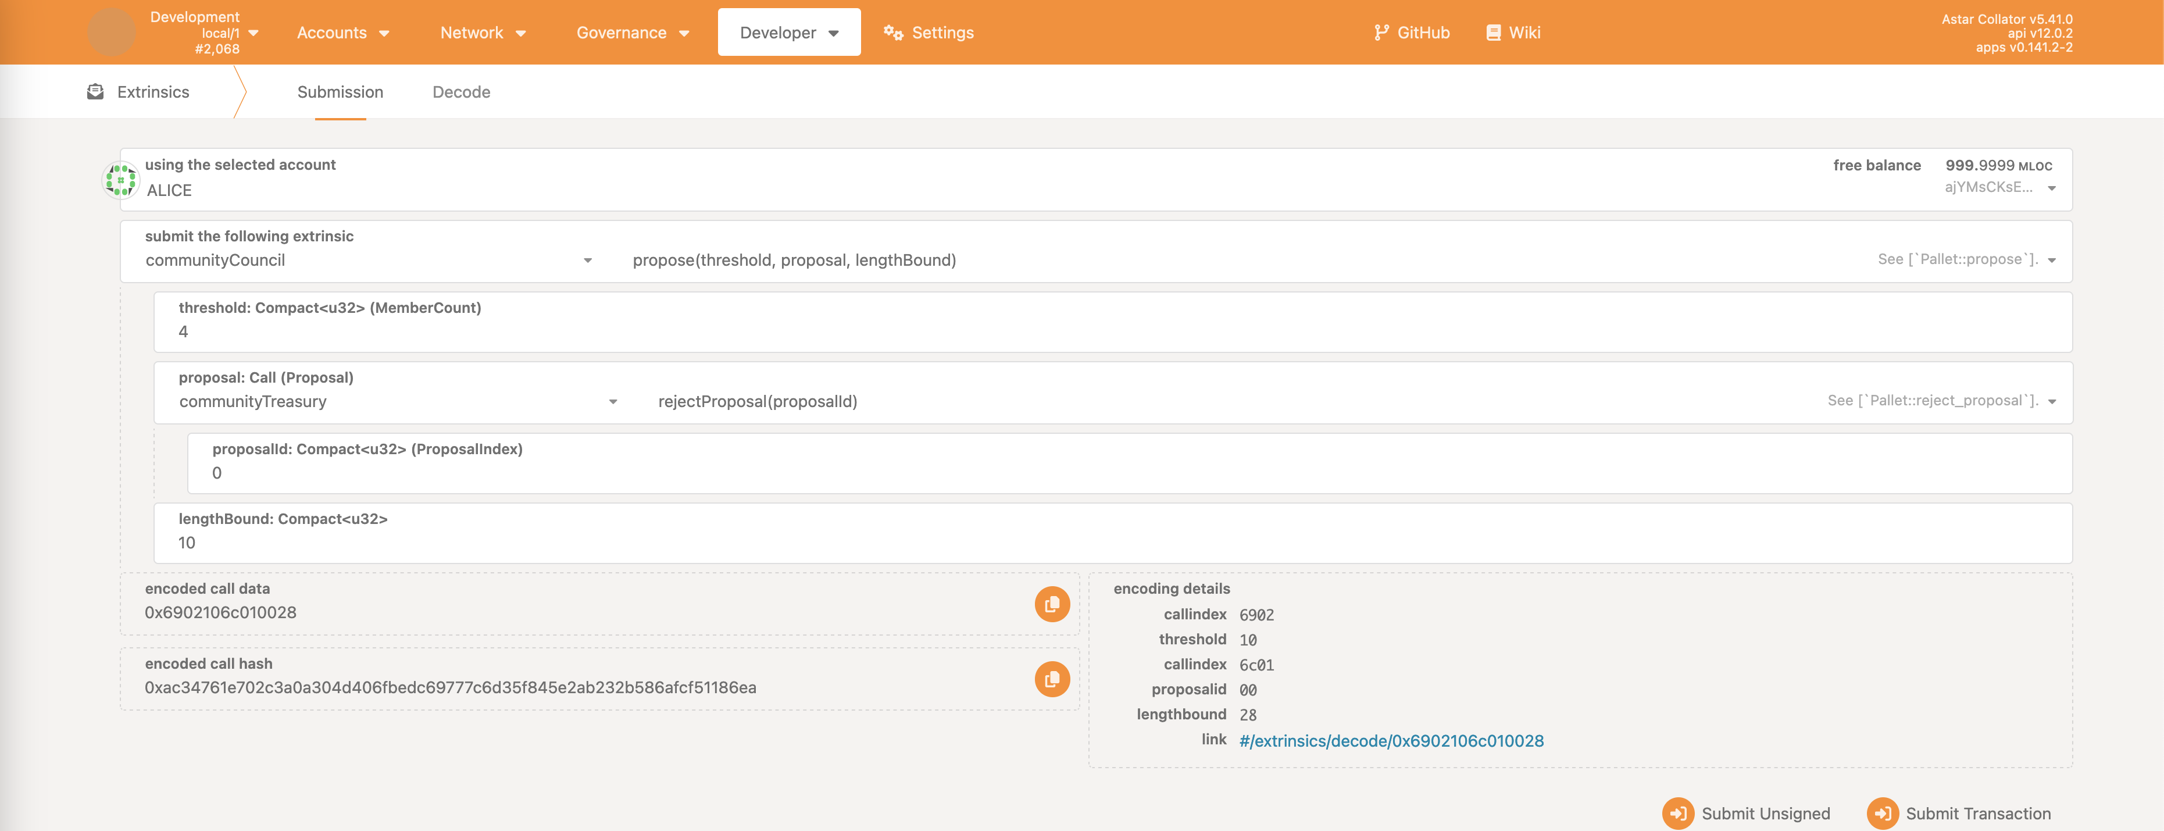Click the chain logo circle in header
The image size is (2164, 831).
111,33
